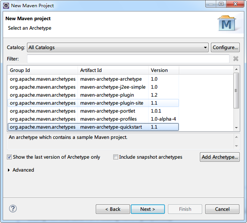Close the New Maven Project window
Screen dimensions: 247x223
235,4
